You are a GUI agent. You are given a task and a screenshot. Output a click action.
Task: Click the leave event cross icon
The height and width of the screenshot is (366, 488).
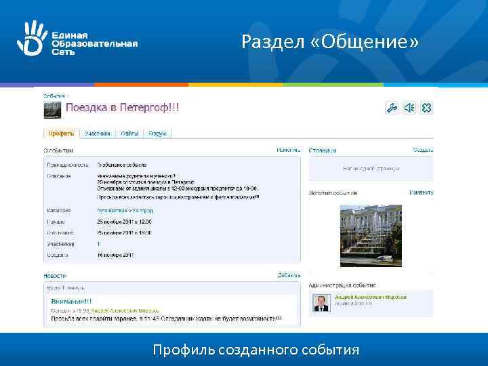[x=426, y=108]
